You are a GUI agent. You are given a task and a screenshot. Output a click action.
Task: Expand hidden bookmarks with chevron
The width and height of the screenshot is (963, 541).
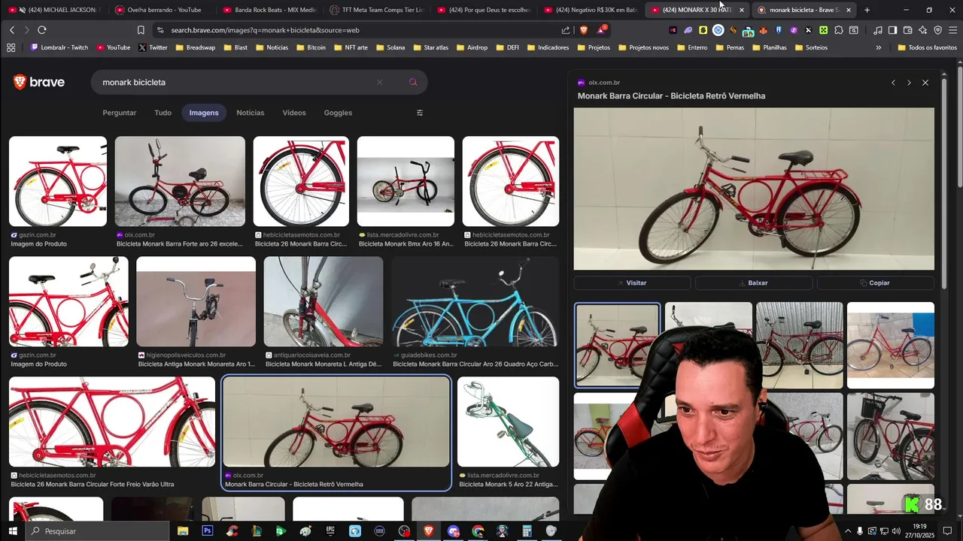tap(878, 47)
